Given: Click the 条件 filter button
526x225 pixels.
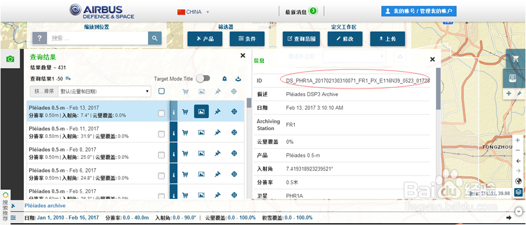Looking at the screenshot, I should (247, 39).
